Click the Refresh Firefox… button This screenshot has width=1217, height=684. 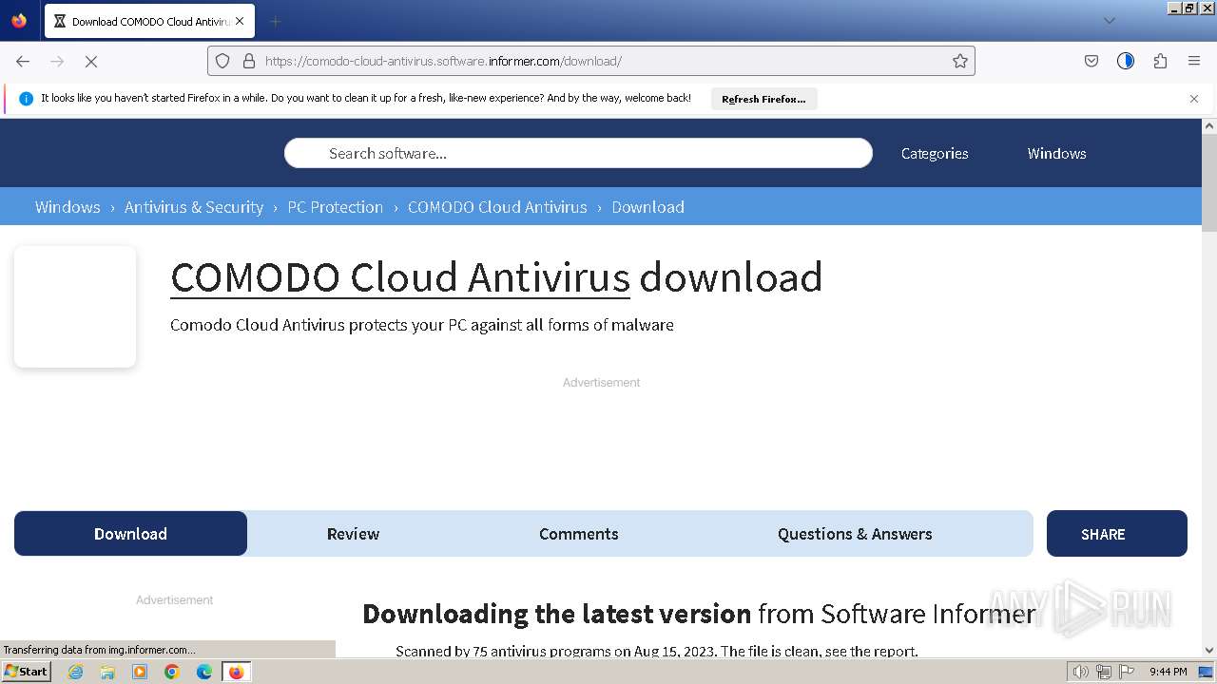pyautogui.click(x=763, y=99)
